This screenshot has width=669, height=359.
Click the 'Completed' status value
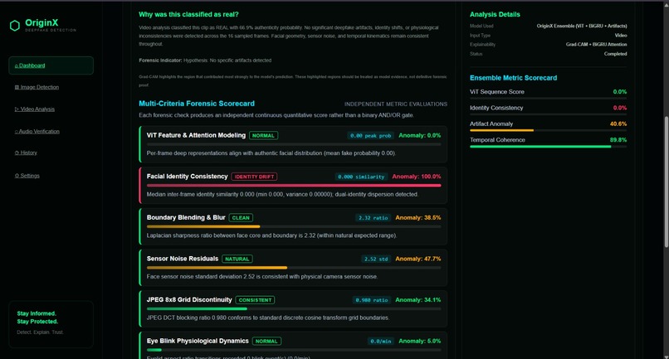[x=615, y=54]
